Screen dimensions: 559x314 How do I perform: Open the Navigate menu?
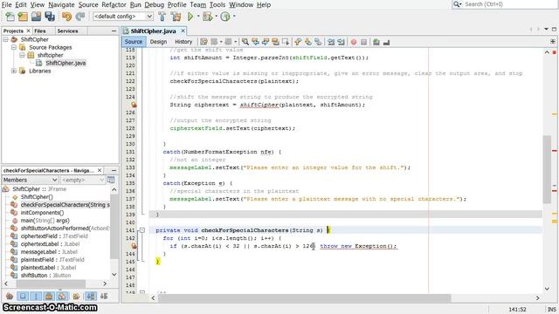(x=61, y=4)
